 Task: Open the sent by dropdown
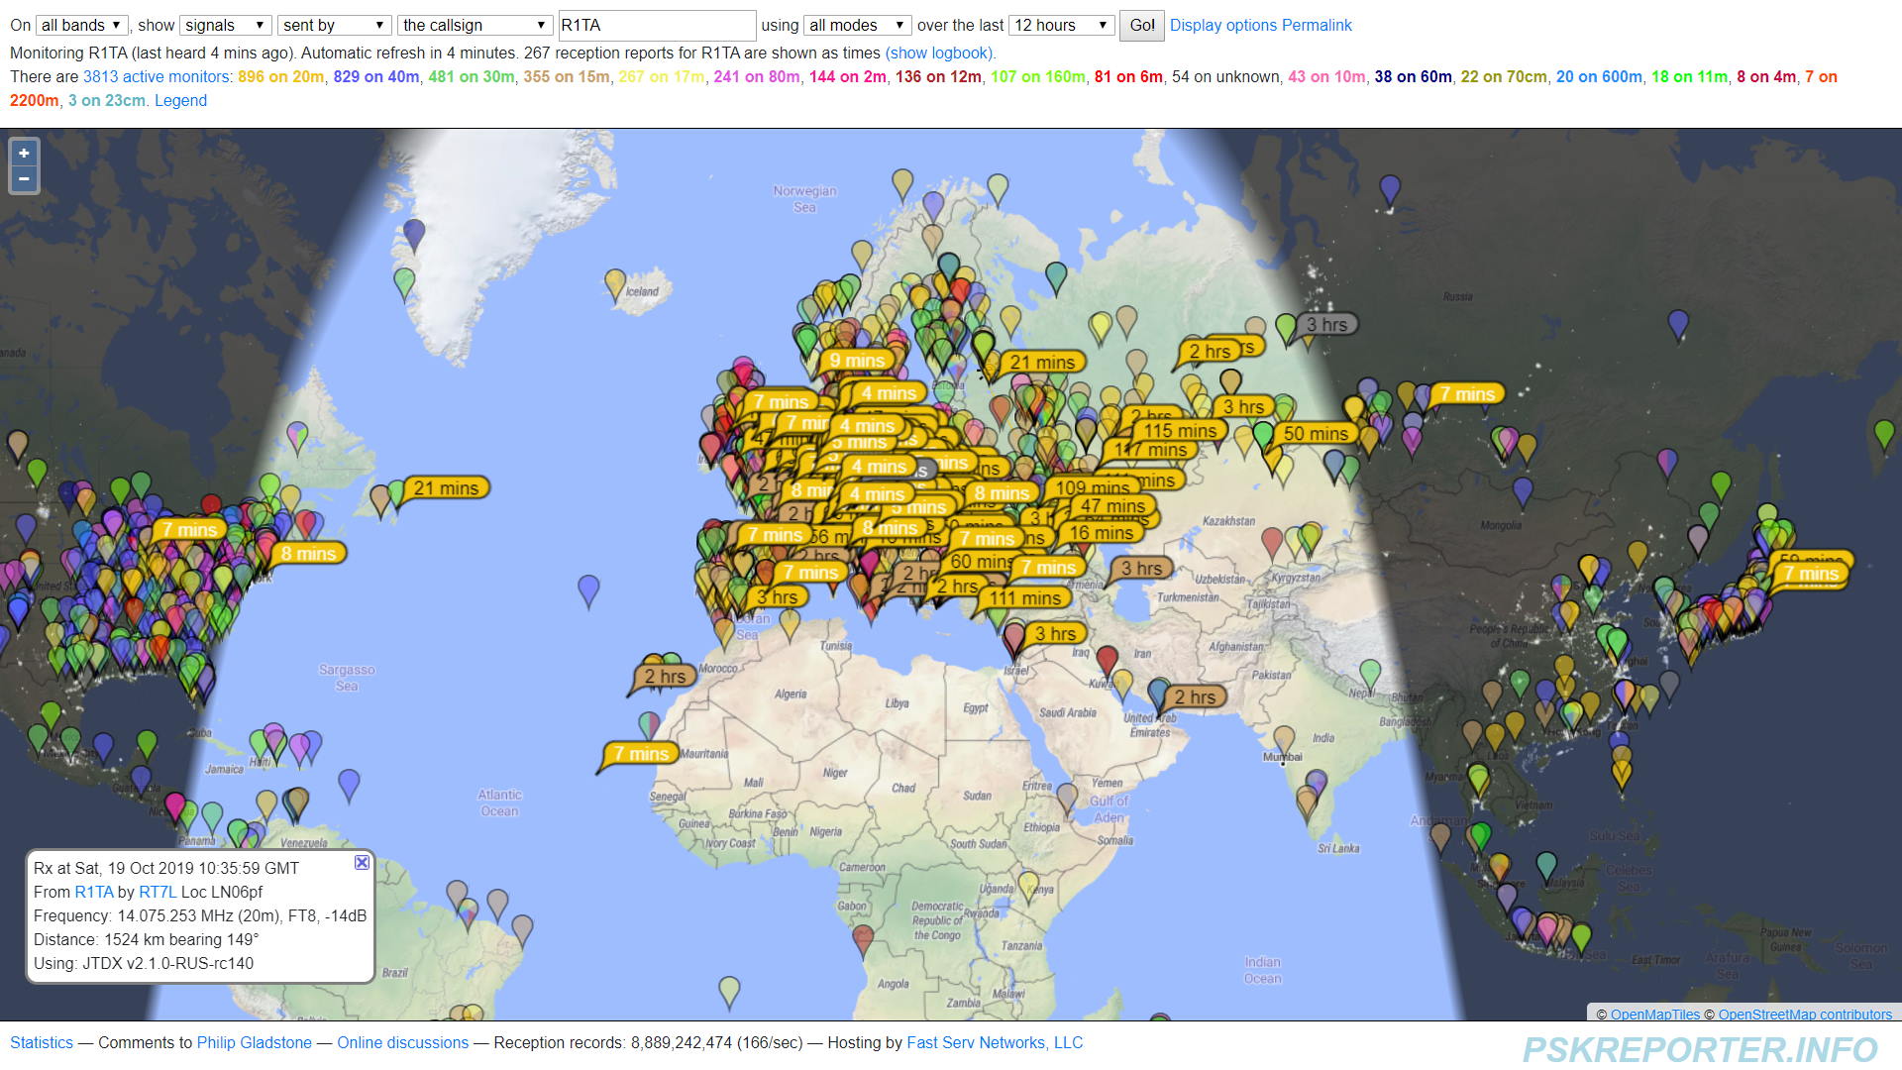(x=334, y=26)
